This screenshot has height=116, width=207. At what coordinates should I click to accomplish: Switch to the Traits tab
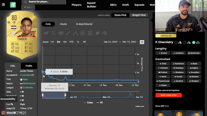(x=29, y=66)
